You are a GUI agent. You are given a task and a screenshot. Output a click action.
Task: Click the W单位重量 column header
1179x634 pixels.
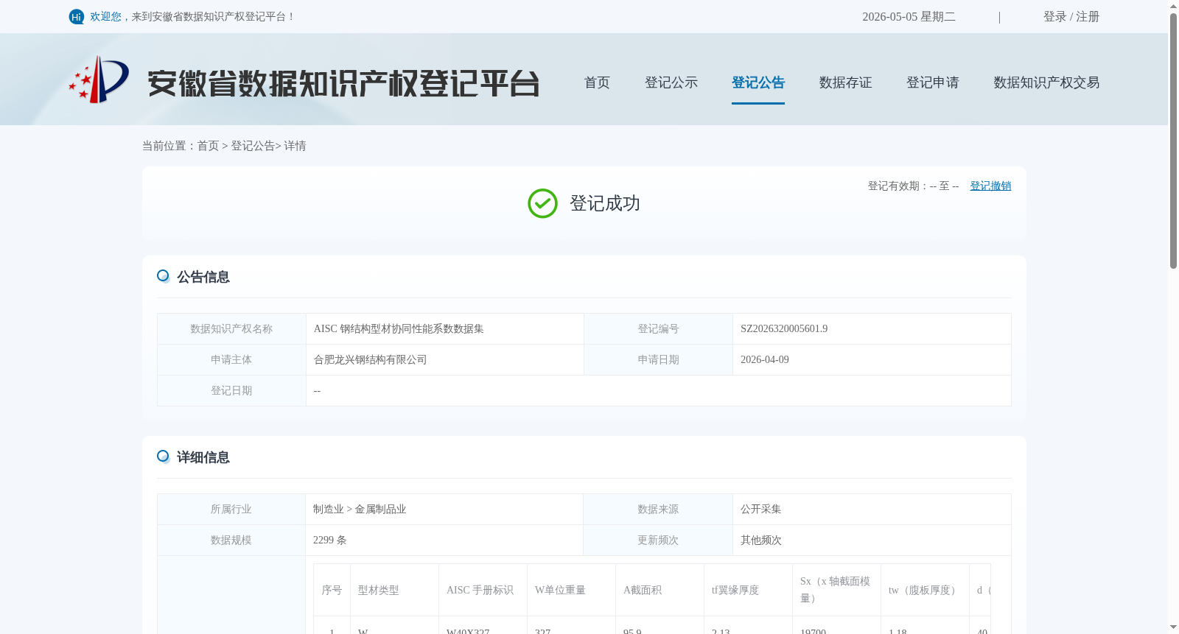tap(571, 590)
